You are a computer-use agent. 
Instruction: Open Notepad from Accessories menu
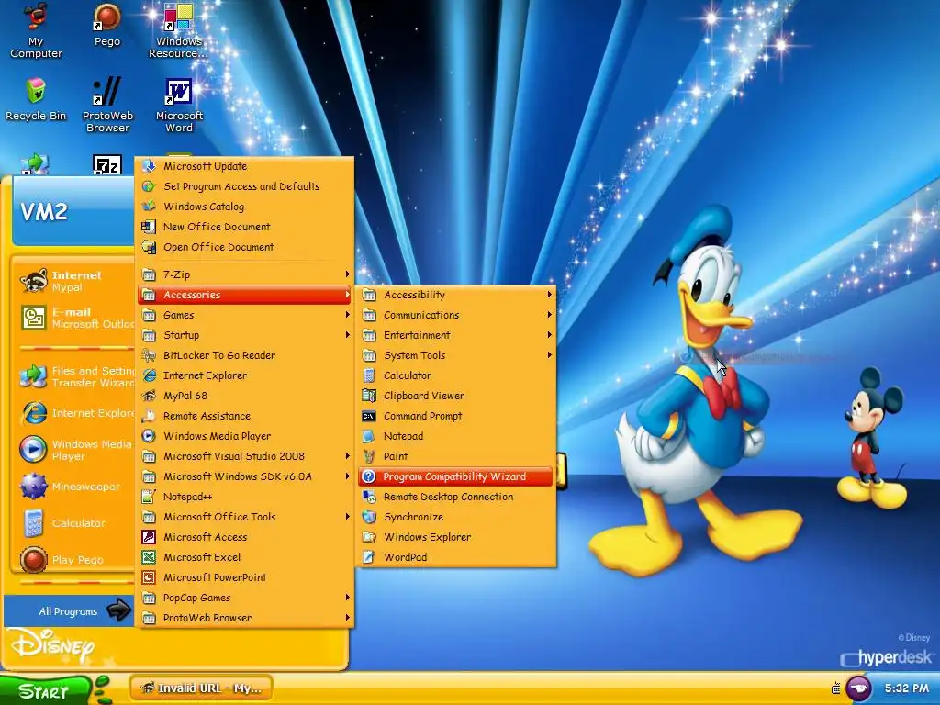coord(456,436)
